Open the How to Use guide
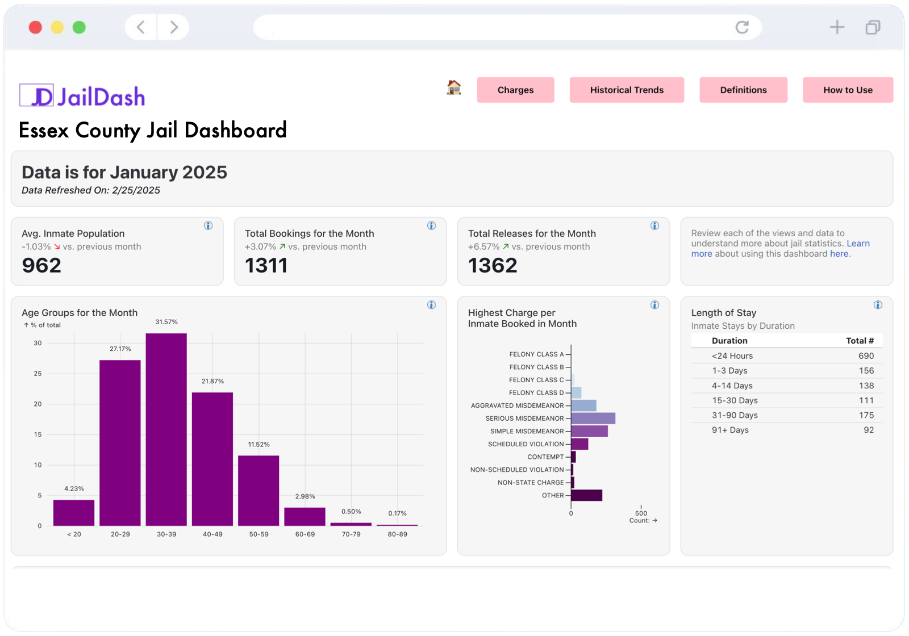 point(847,90)
